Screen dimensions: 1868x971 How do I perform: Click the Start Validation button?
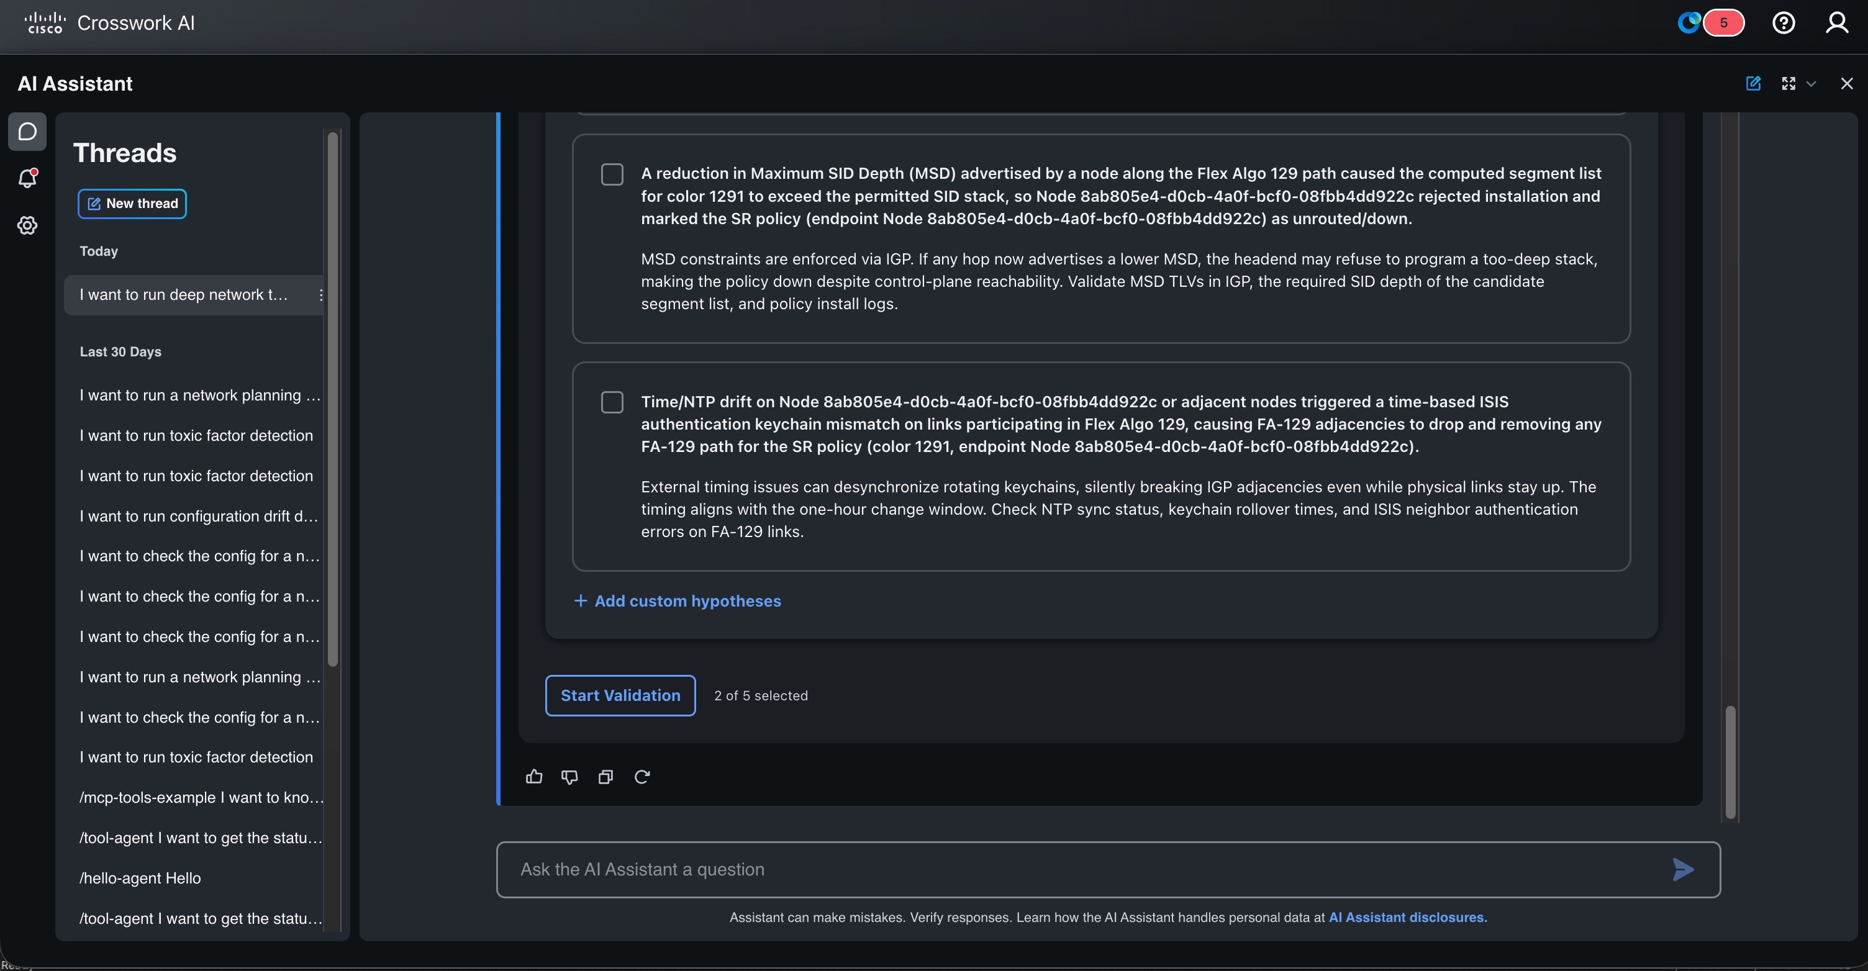[620, 695]
